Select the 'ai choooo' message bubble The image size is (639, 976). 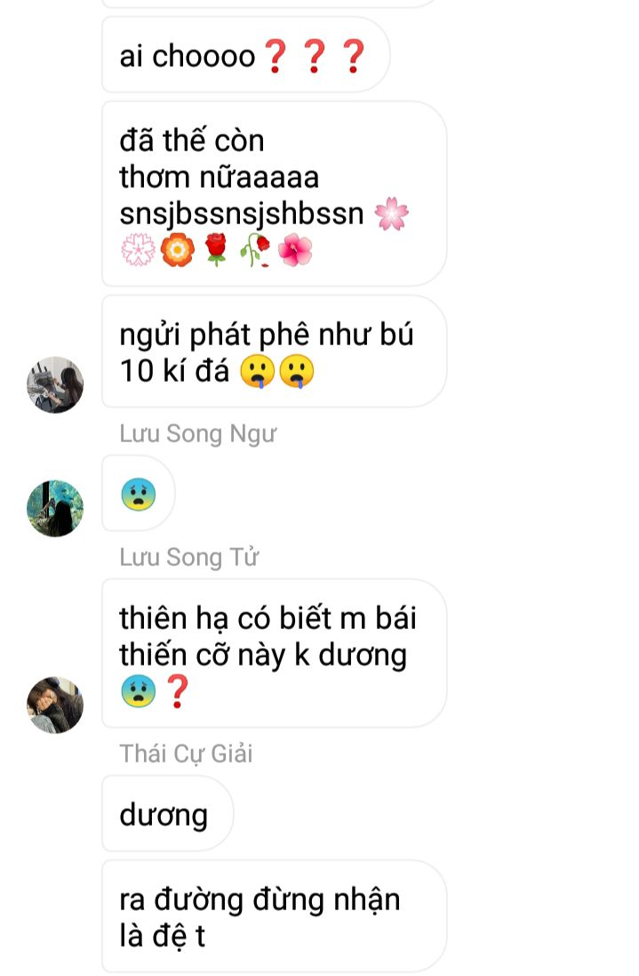[245, 55]
